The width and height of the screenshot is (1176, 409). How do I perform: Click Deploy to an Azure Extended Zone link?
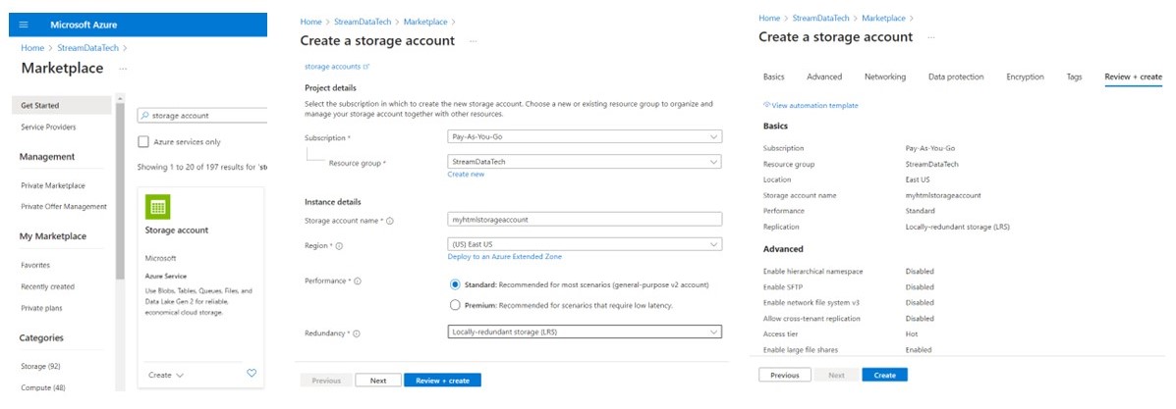pos(505,256)
